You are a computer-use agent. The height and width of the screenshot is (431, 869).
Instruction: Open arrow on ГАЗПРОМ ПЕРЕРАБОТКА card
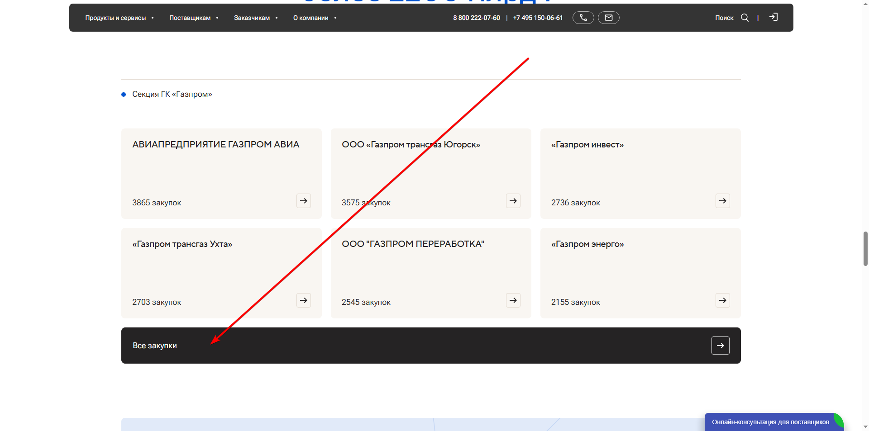point(513,300)
